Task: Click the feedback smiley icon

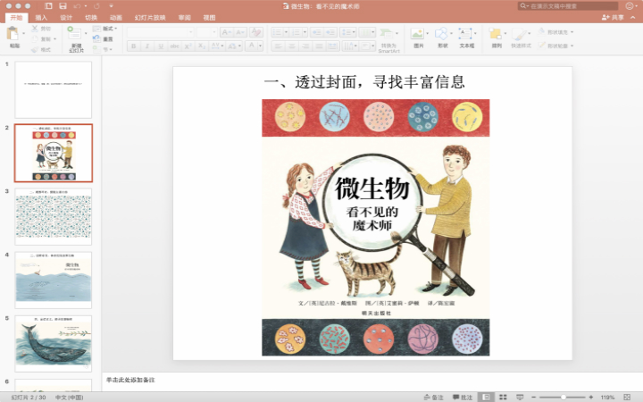Action: [x=630, y=5]
